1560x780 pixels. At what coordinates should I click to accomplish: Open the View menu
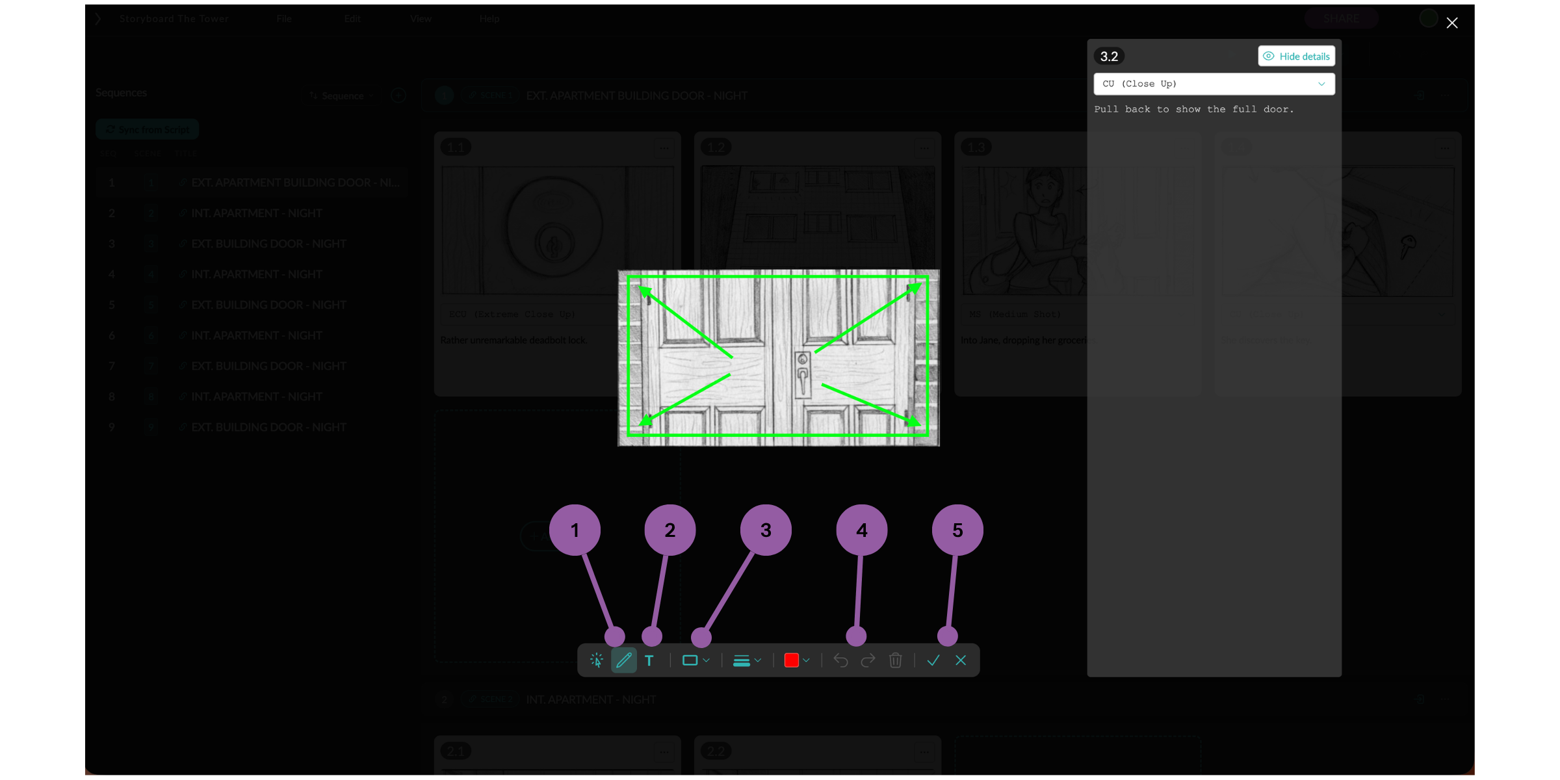click(x=421, y=19)
